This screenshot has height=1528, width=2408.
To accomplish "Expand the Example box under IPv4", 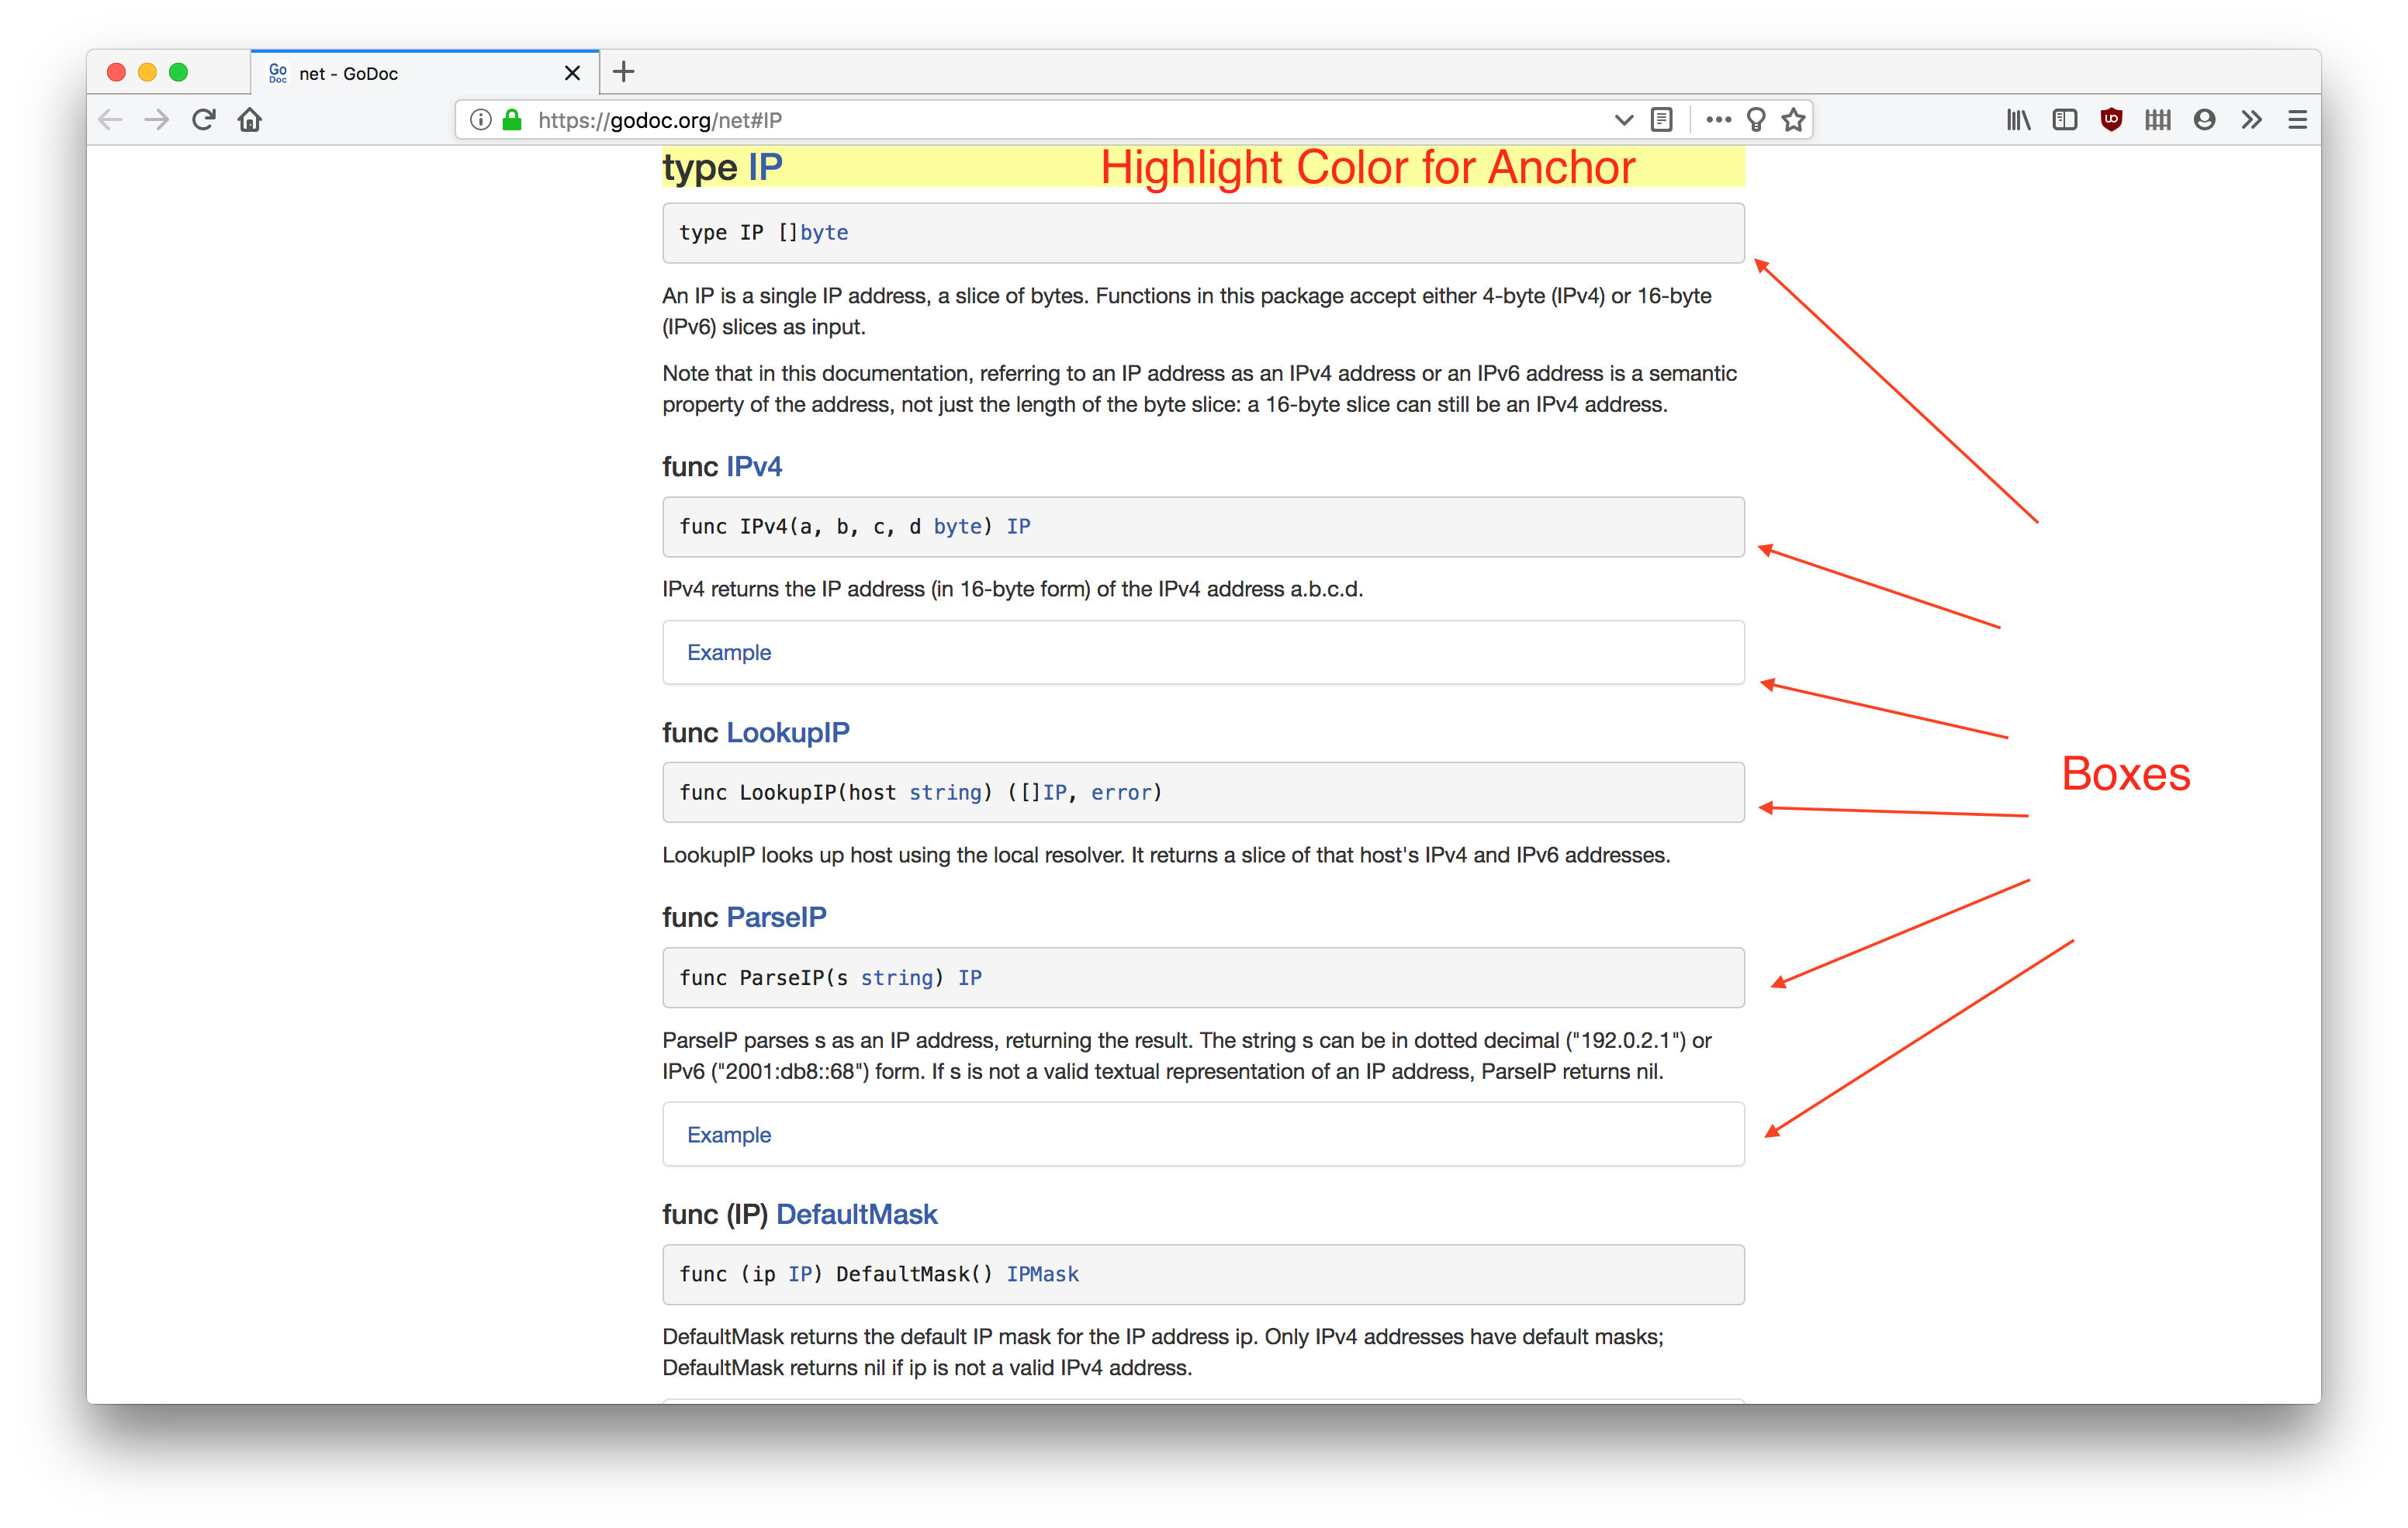I will 729,653.
